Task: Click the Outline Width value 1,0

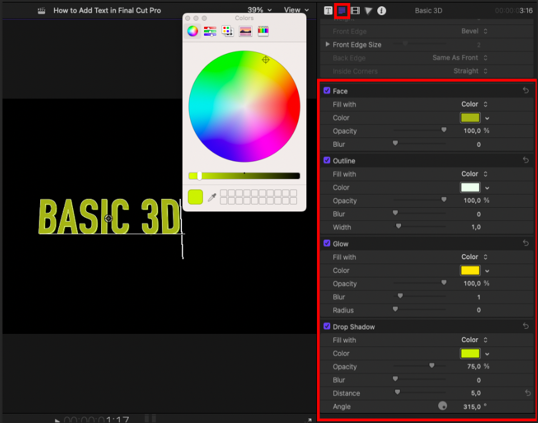Action: [x=476, y=227]
